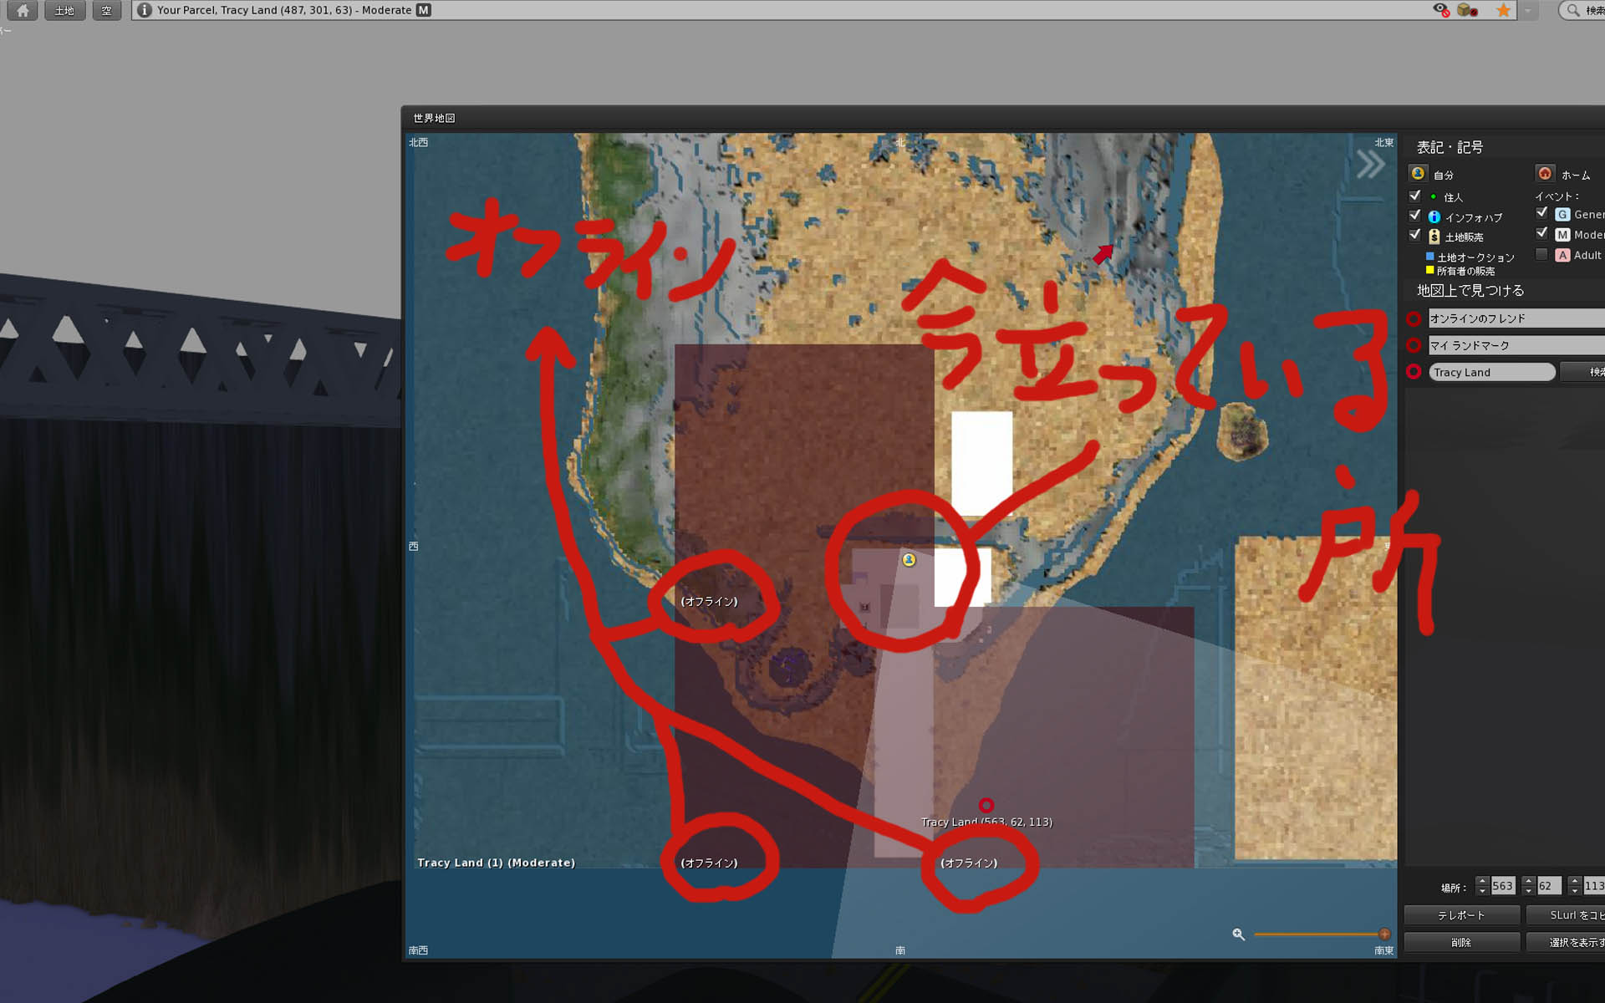Viewport: 1605px width, 1003px height.
Task: Add landmark with the star icon
Action: click(1503, 10)
